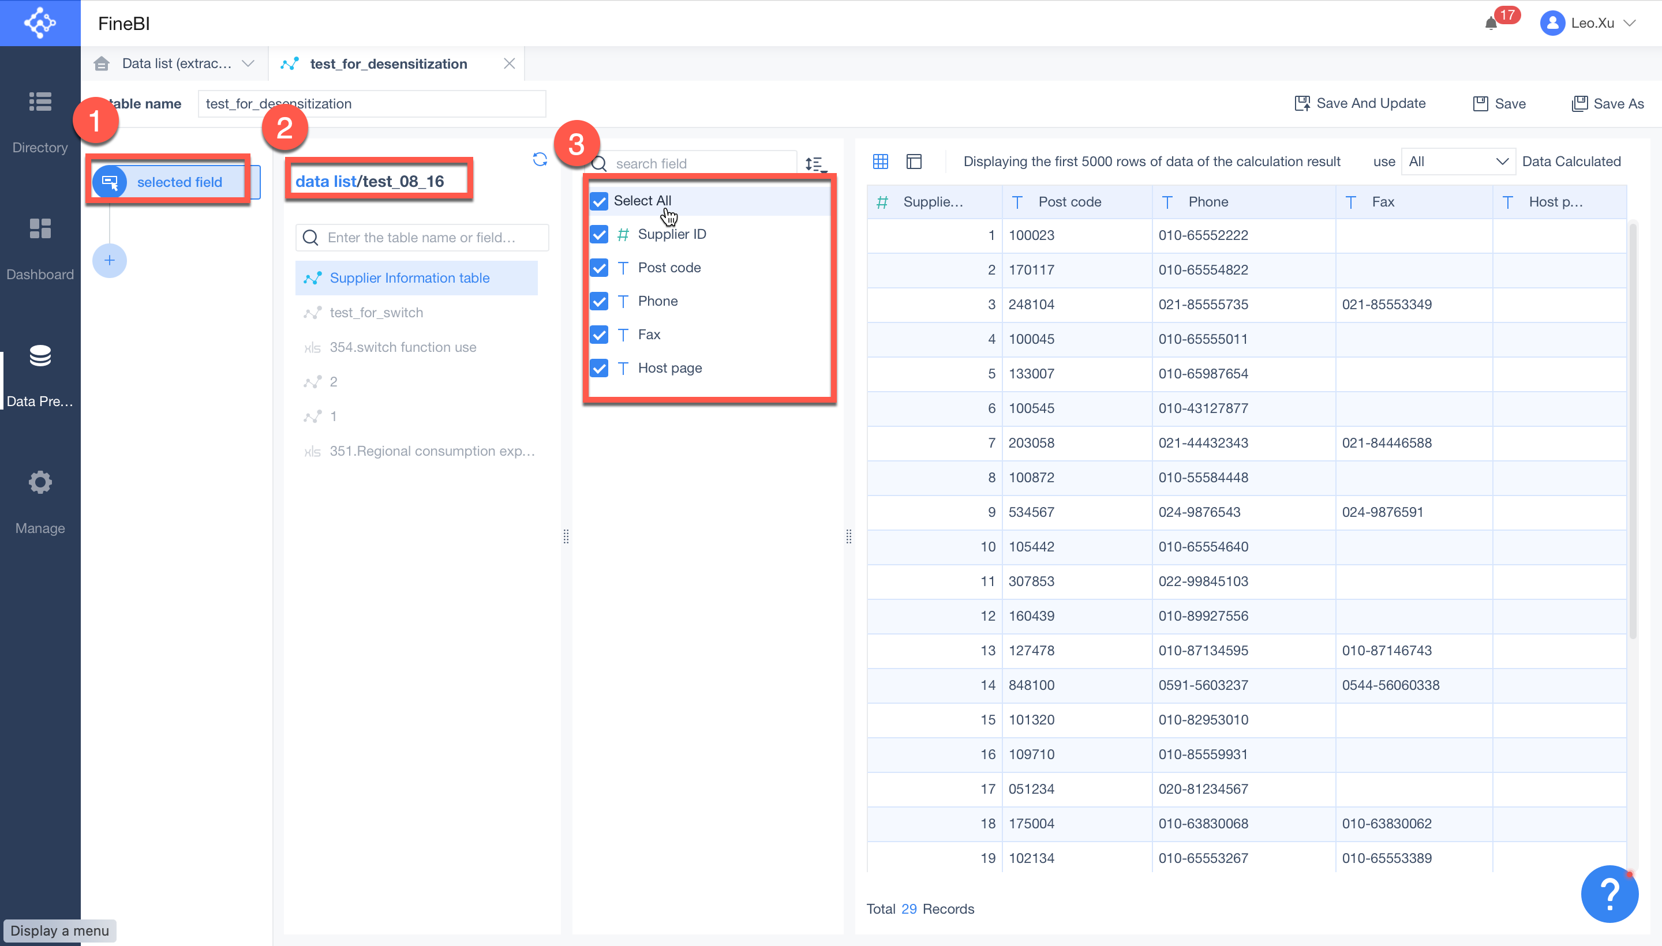Select test_for_switch table
The width and height of the screenshot is (1662, 946).
coord(416,313)
